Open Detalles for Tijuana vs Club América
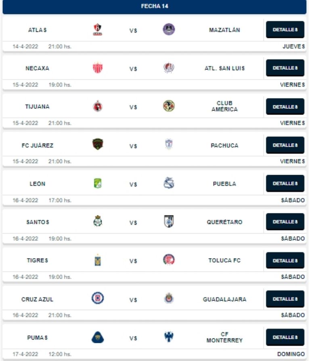 (285, 107)
